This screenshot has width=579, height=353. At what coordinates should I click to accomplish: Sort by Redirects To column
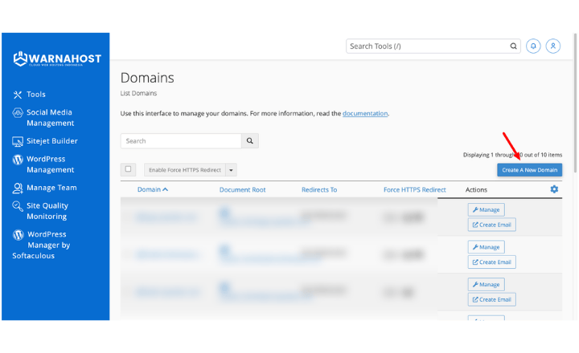pyautogui.click(x=319, y=190)
